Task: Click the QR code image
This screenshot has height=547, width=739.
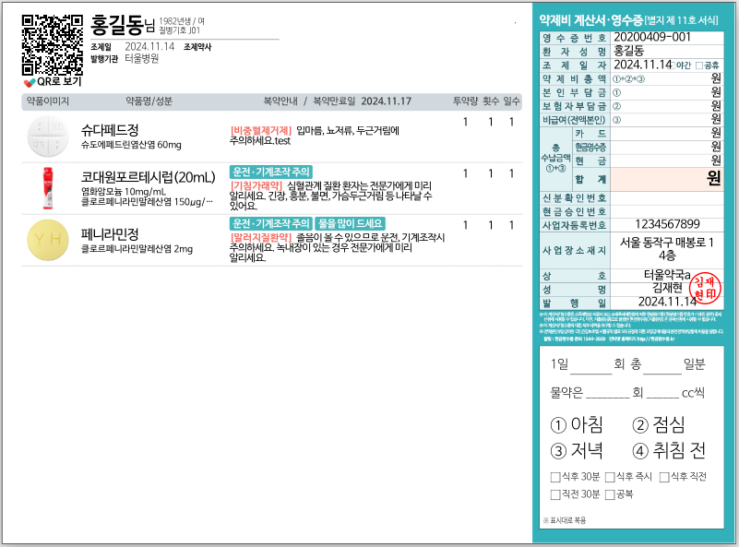Action: click(x=53, y=45)
